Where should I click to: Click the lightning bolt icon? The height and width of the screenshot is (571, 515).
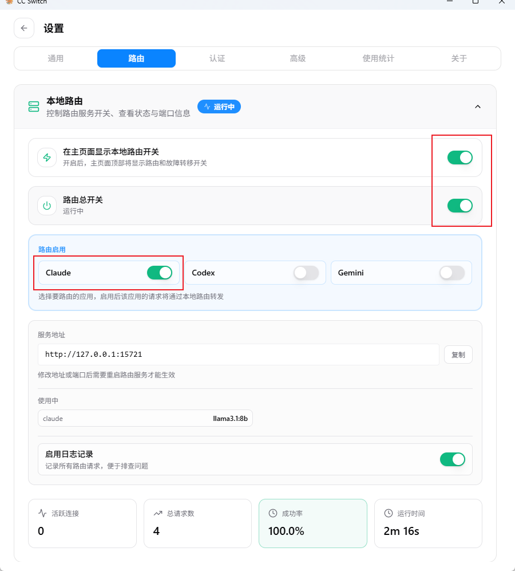click(47, 157)
